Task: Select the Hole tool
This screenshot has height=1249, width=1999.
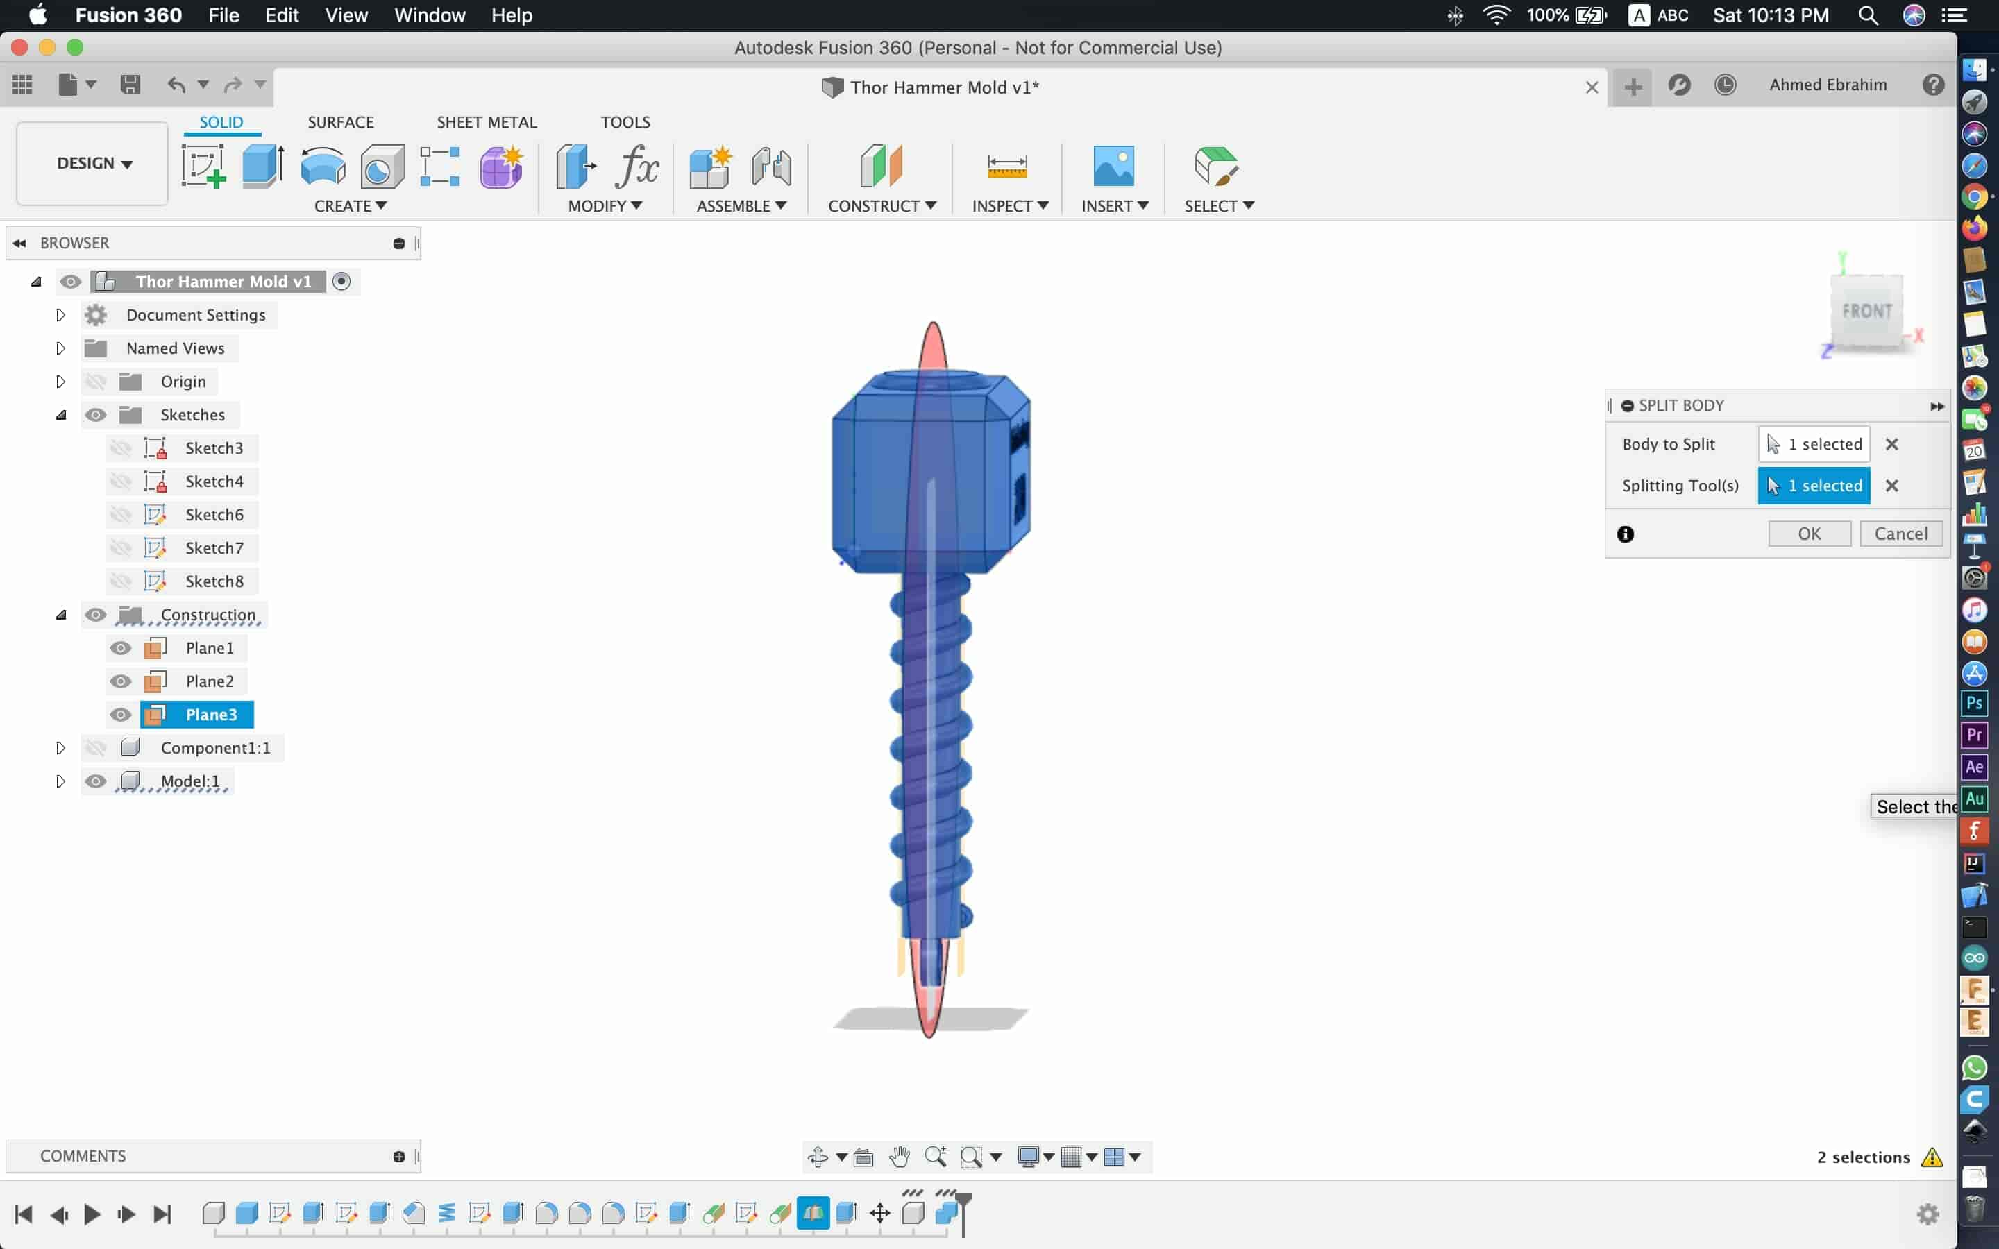Action: 382,166
